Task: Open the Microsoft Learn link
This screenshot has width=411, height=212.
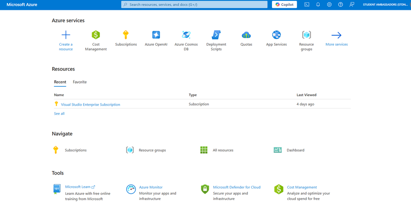Action: pyautogui.click(x=80, y=187)
